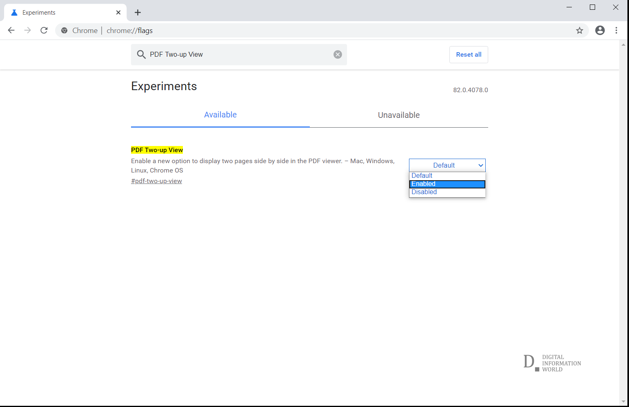
Task: Click the Chrome logo in the address bar
Action: tap(64, 30)
